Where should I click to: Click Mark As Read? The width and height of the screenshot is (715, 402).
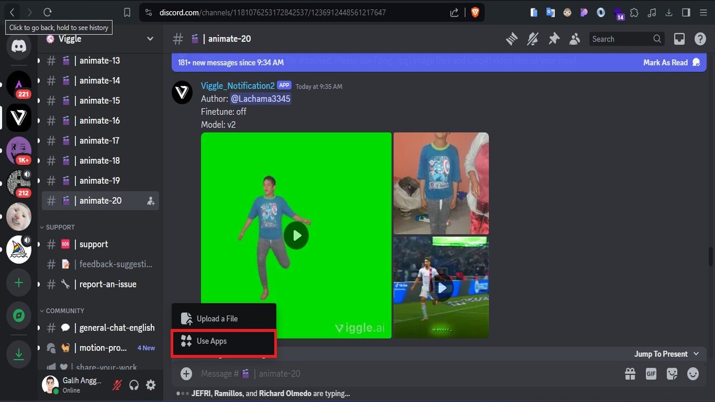671,63
